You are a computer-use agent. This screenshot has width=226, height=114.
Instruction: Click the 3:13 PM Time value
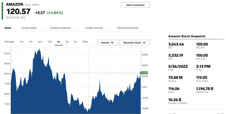203,66
